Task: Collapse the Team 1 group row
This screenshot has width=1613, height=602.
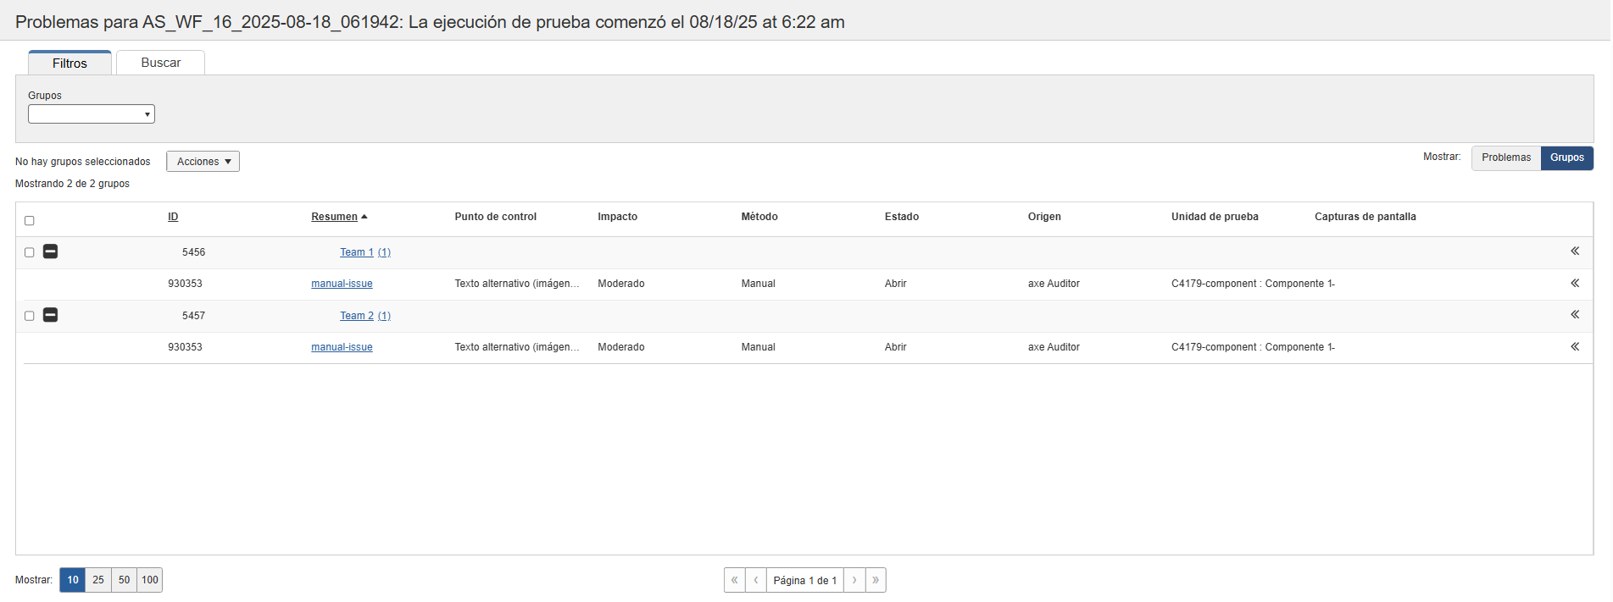Action: pyautogui.click(x=50, y=251)
